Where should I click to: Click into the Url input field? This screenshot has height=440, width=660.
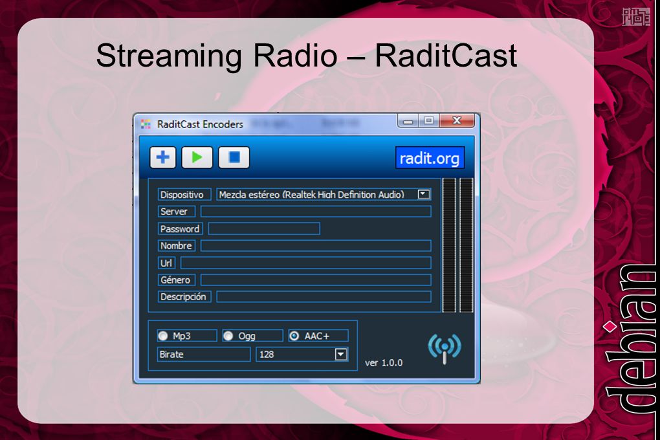click(x=306, y=263)
